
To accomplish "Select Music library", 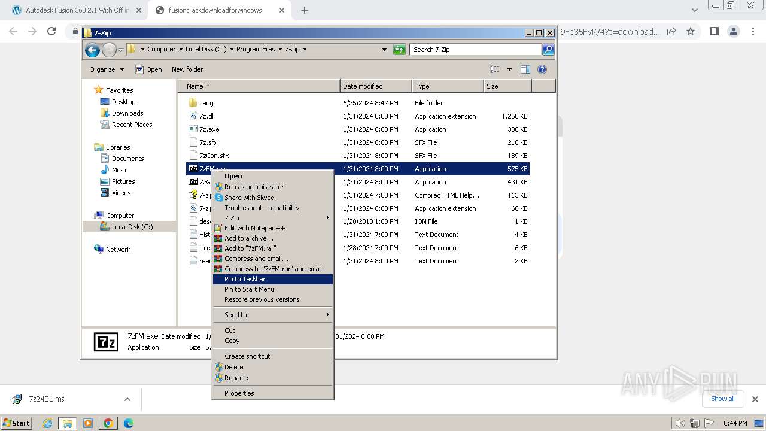I will [120, 170].
